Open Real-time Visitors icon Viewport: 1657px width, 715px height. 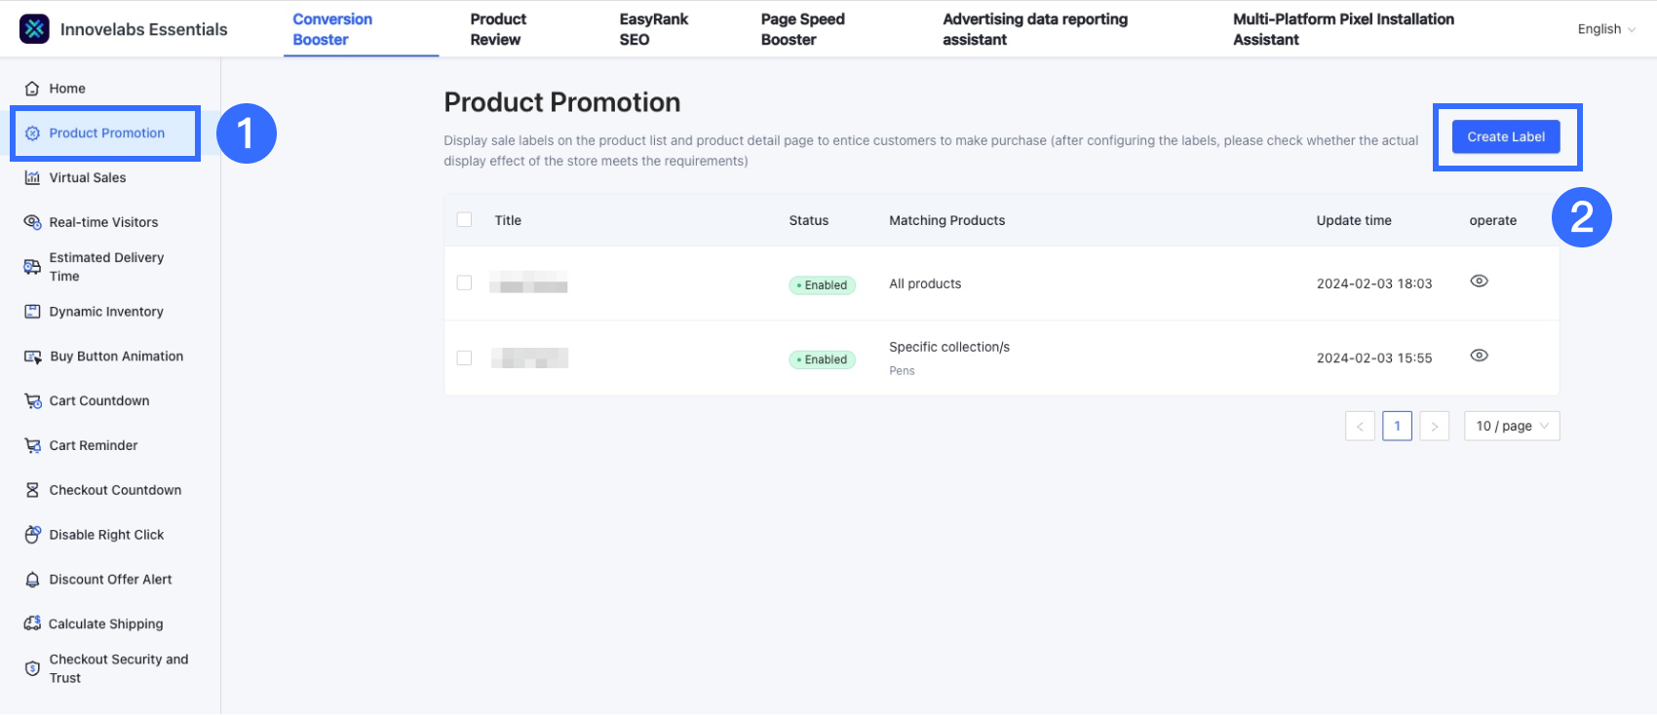pyautogui.click(x=32, y=222)
